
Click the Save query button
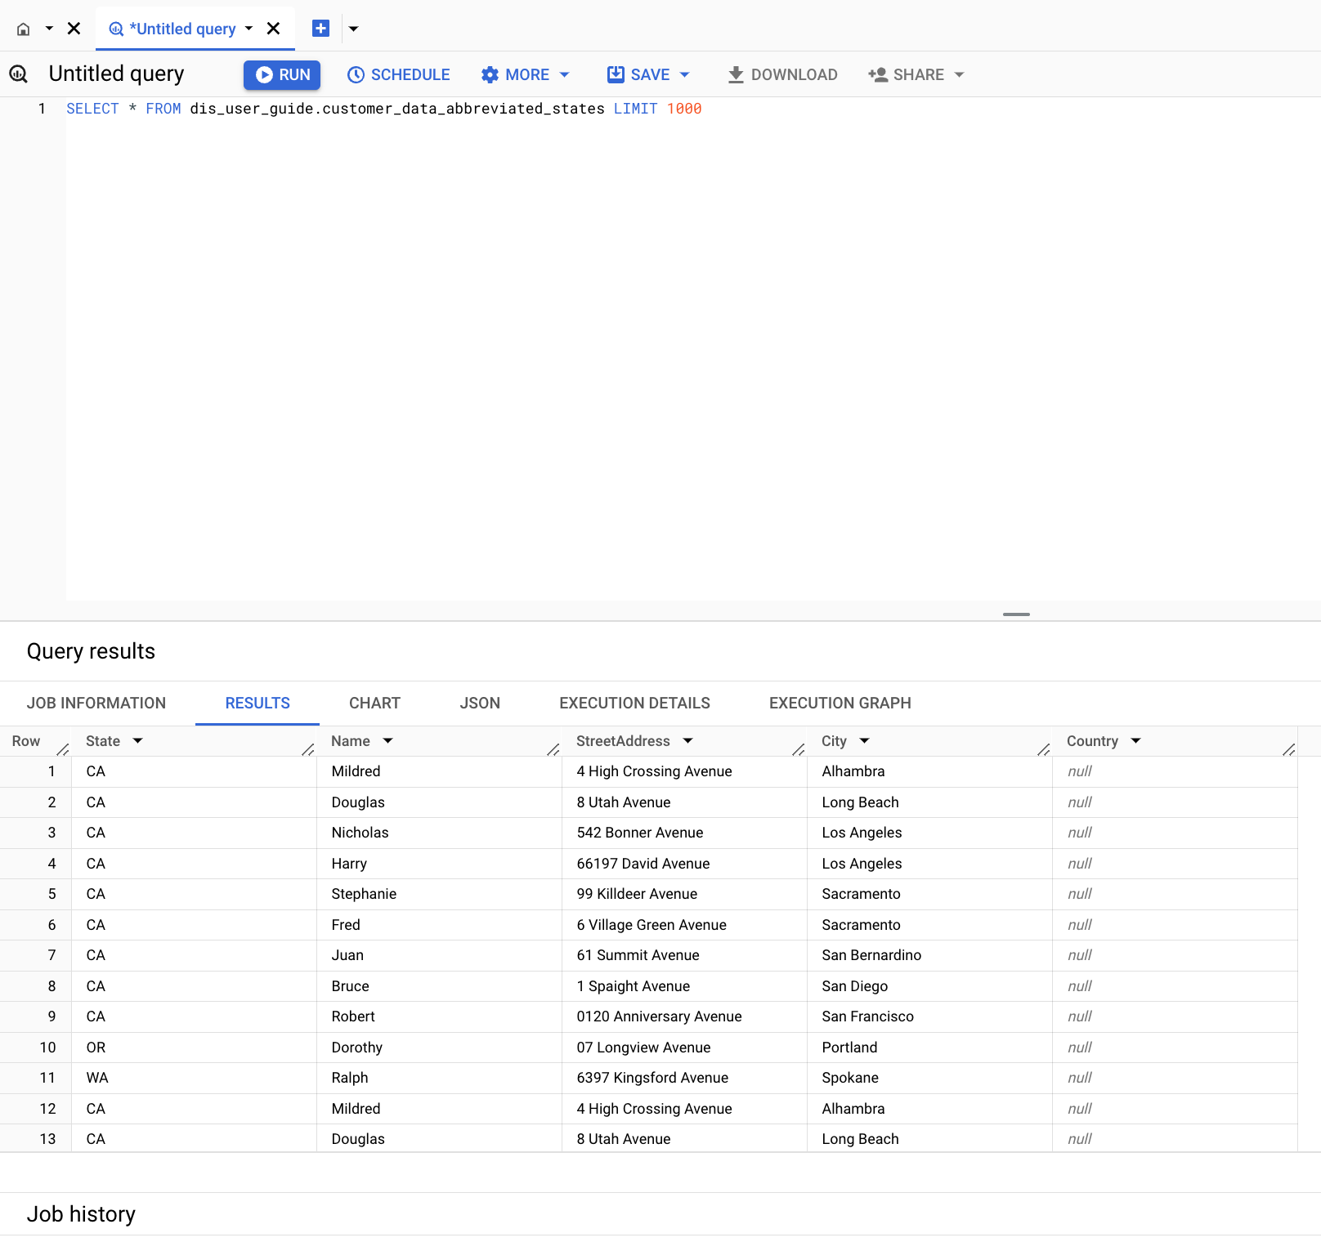[x=639, y=74]
